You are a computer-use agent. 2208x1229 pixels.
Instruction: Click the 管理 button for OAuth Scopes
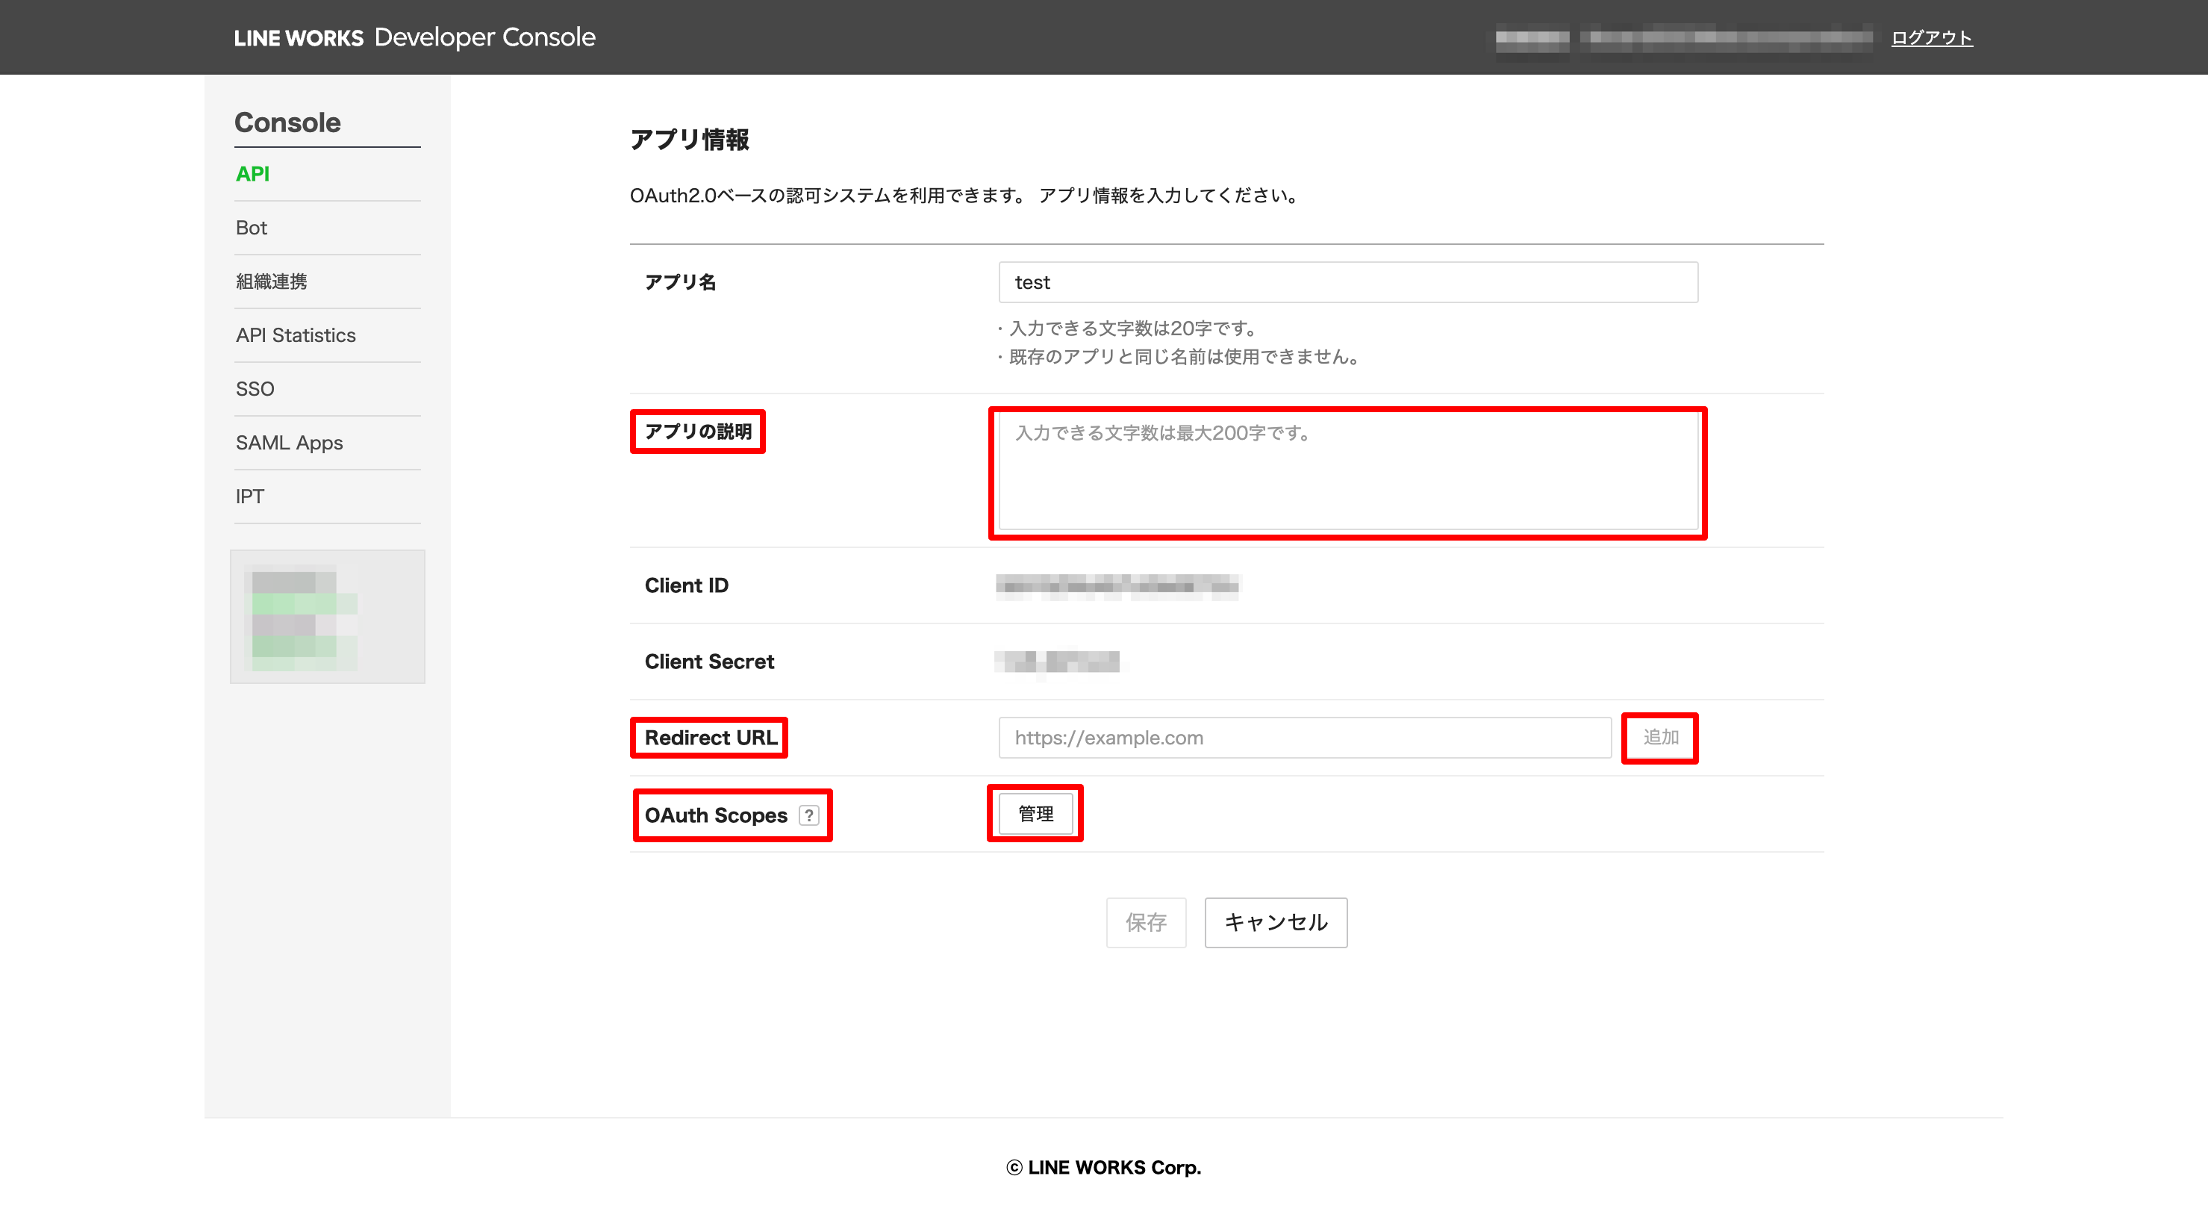[1035, 814]
